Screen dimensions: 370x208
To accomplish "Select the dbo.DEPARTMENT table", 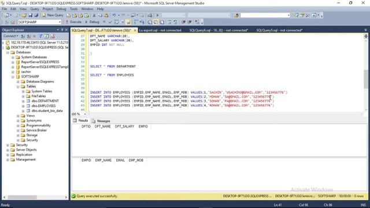I will tap(45, 101).
